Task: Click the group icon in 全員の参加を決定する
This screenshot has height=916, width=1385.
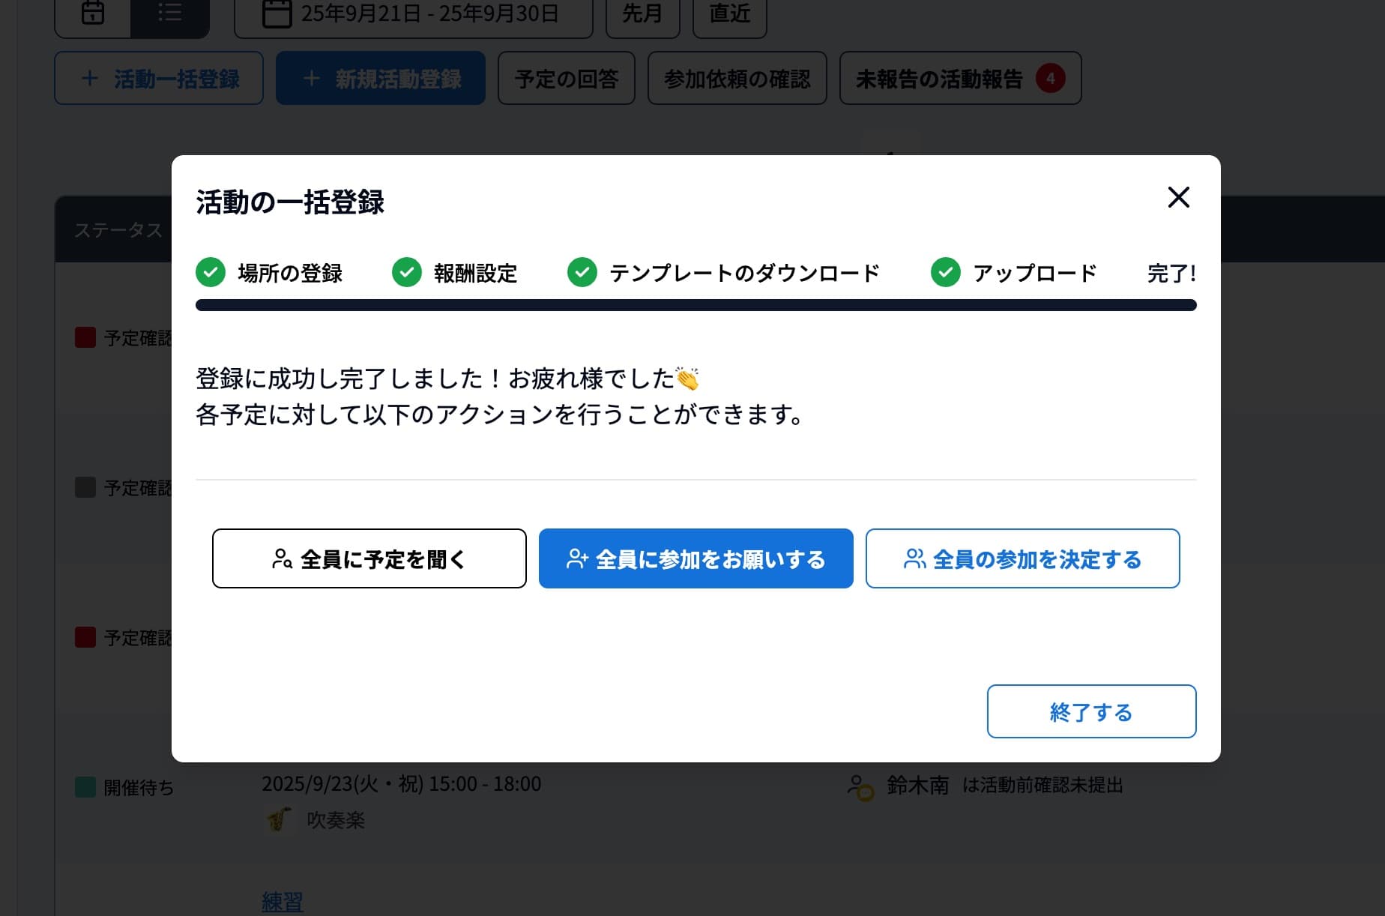Action: (915, 558)
